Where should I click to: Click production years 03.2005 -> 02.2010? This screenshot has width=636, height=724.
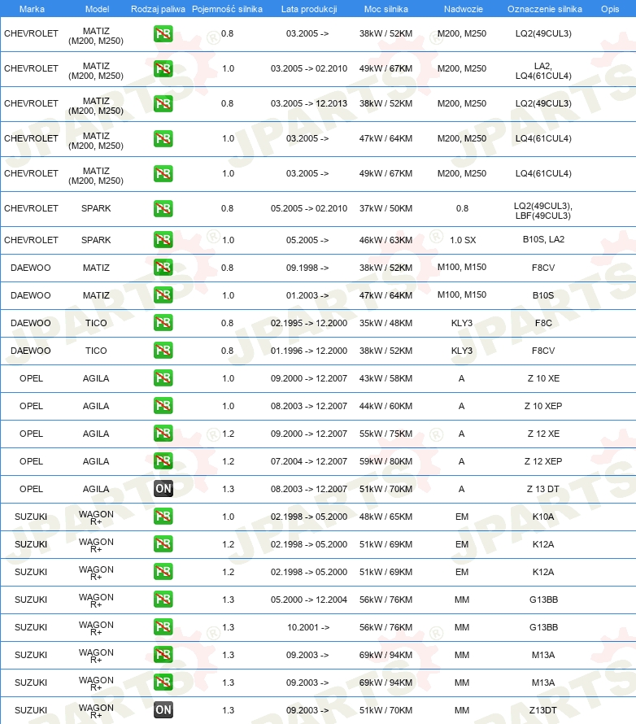[x=309, y=68]
